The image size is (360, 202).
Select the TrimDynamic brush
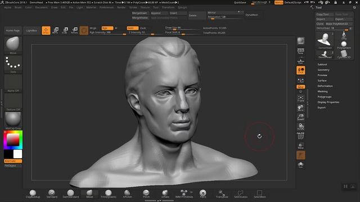coord(109,194)
